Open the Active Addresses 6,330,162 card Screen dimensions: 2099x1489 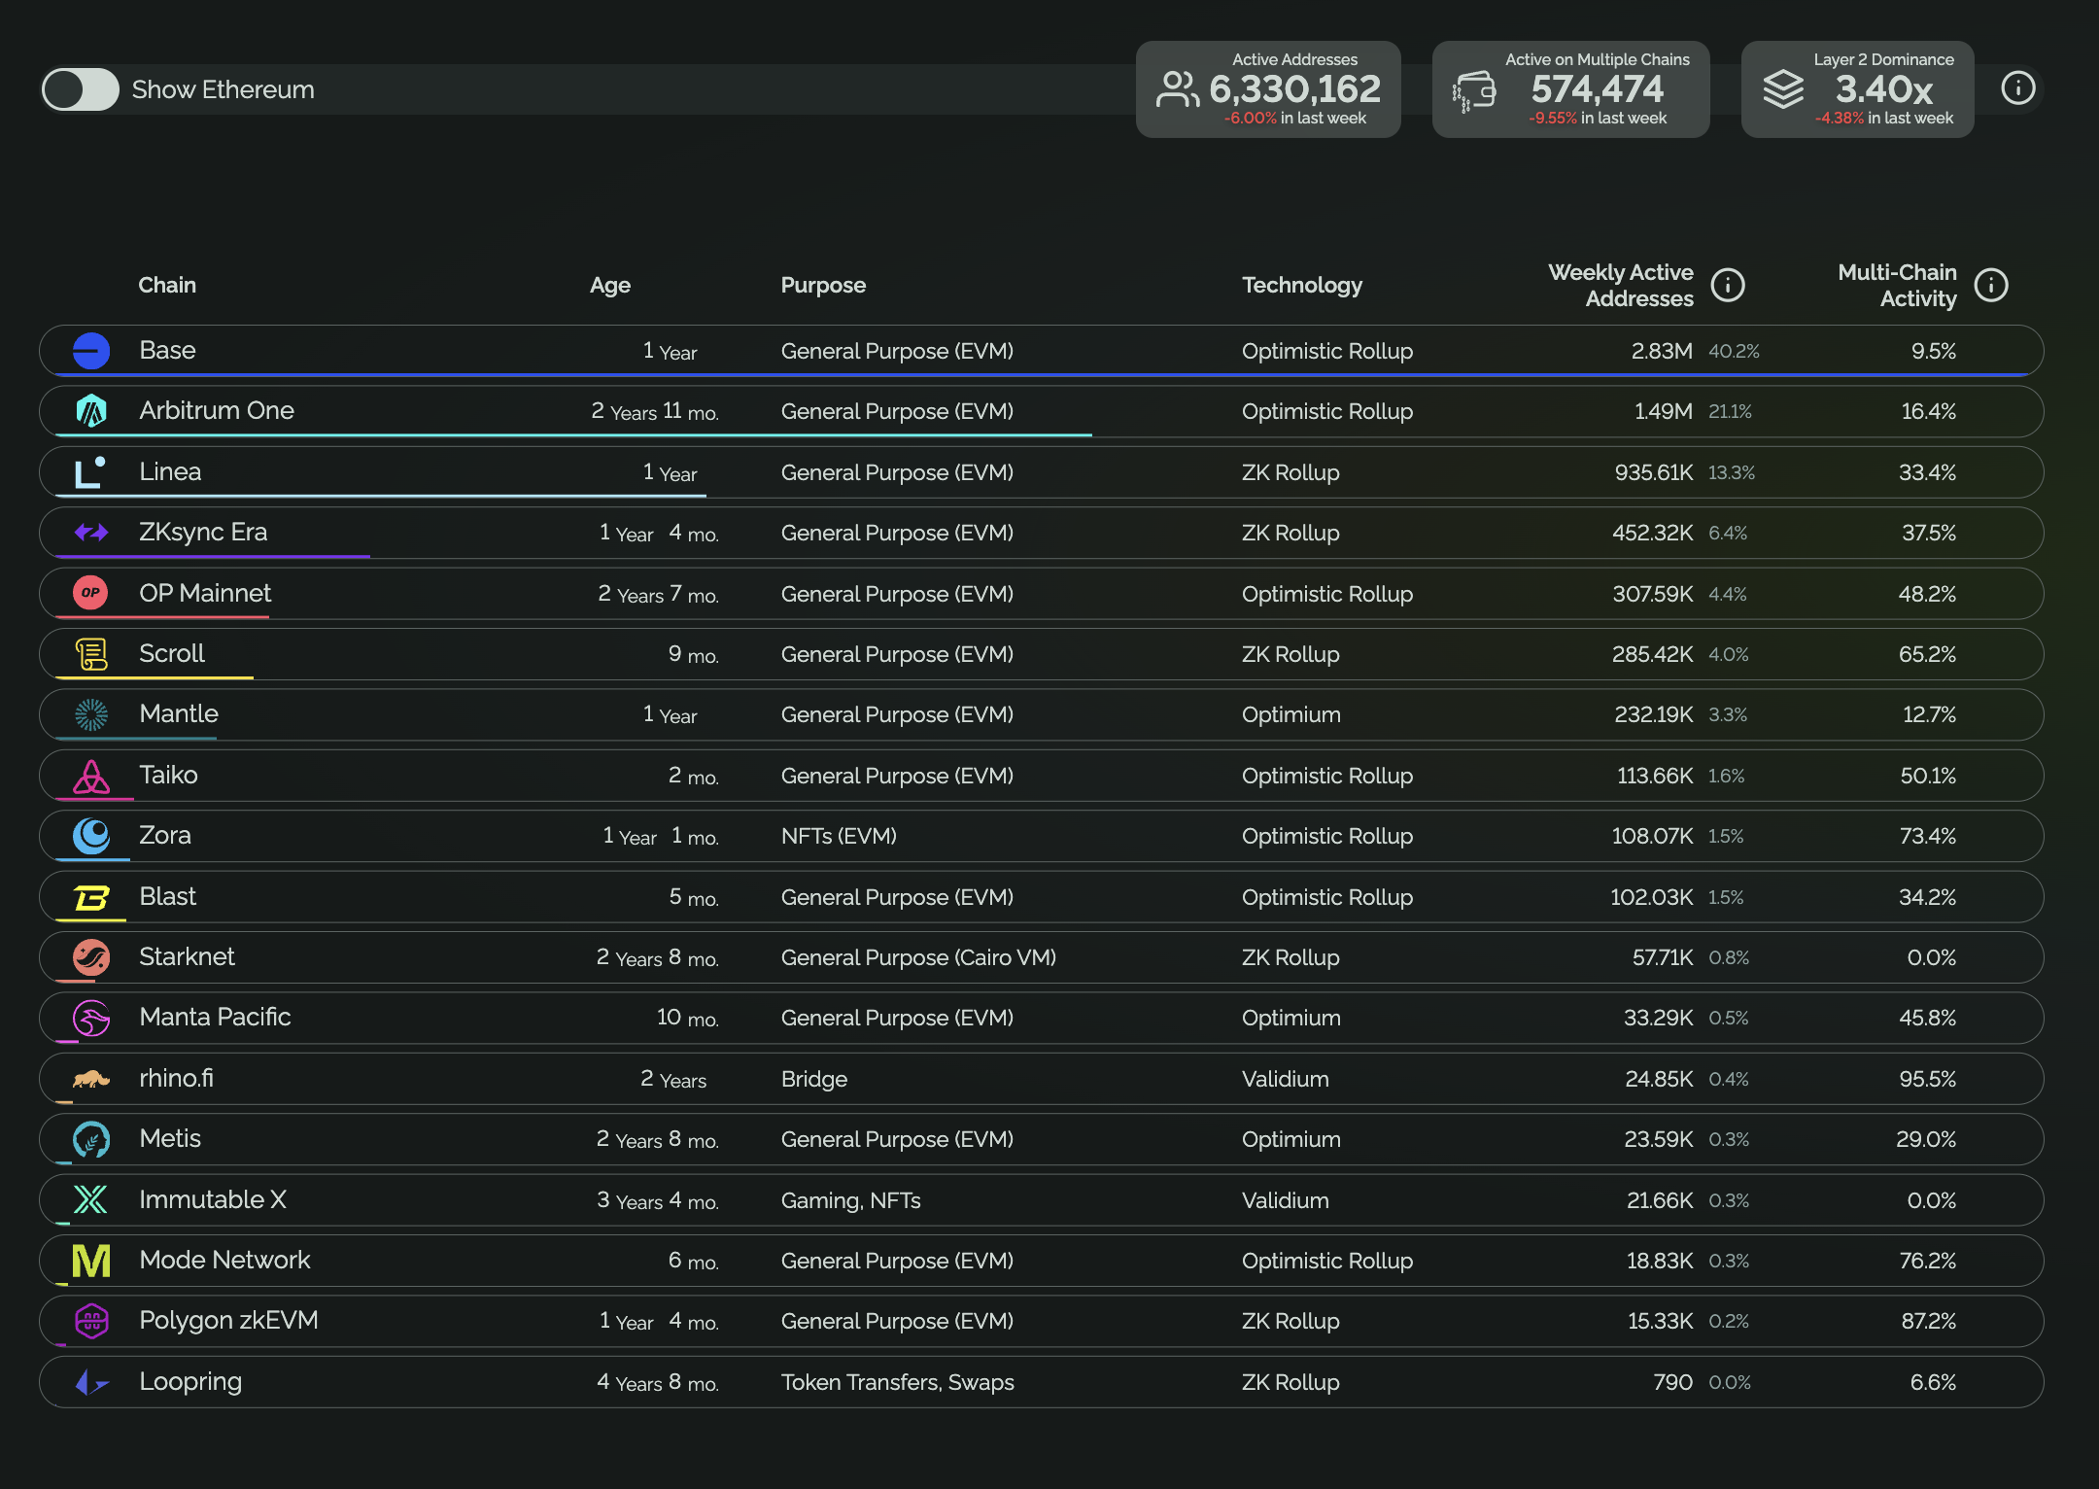1268,89
